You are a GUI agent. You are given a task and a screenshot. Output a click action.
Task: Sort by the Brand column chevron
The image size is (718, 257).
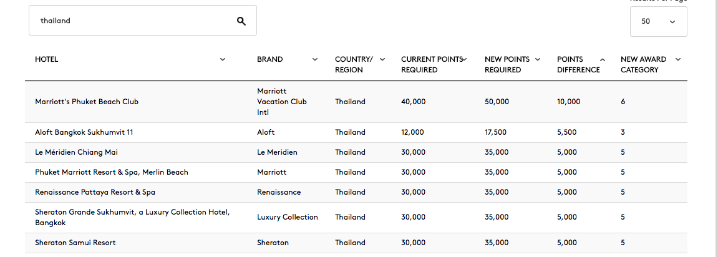coord(315,59)
